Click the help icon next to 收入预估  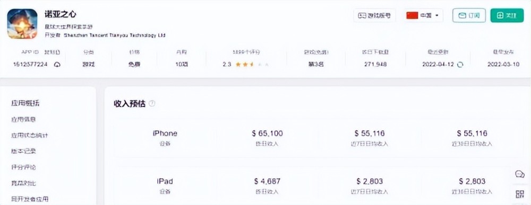click(x=152, y=104)
